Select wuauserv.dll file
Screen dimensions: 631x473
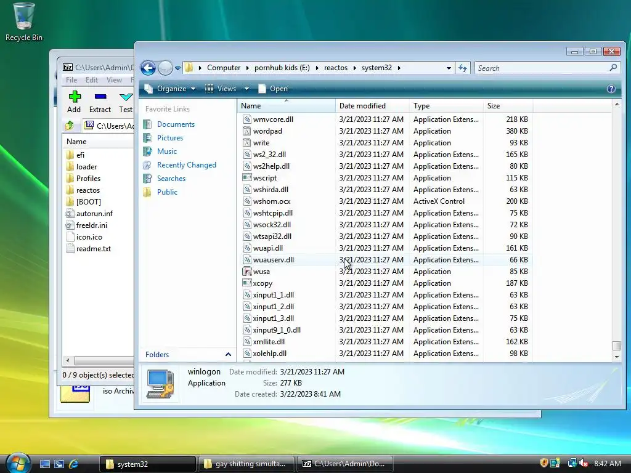click(x=273, y=260)
